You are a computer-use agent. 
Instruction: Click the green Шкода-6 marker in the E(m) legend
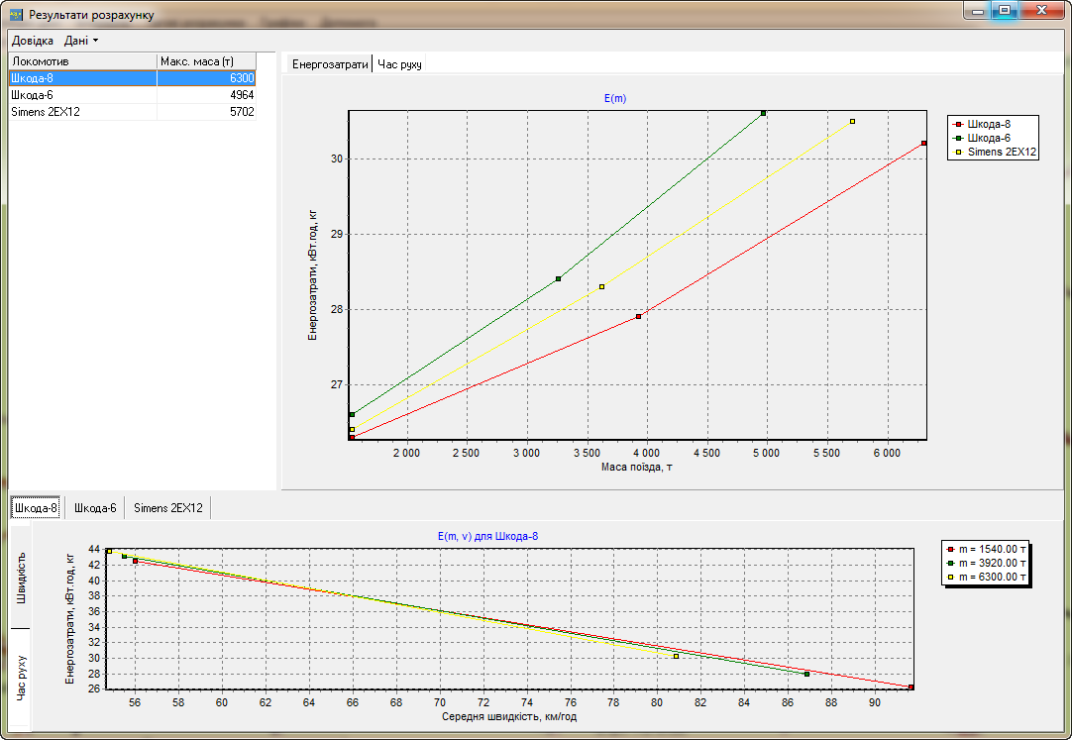958,138
